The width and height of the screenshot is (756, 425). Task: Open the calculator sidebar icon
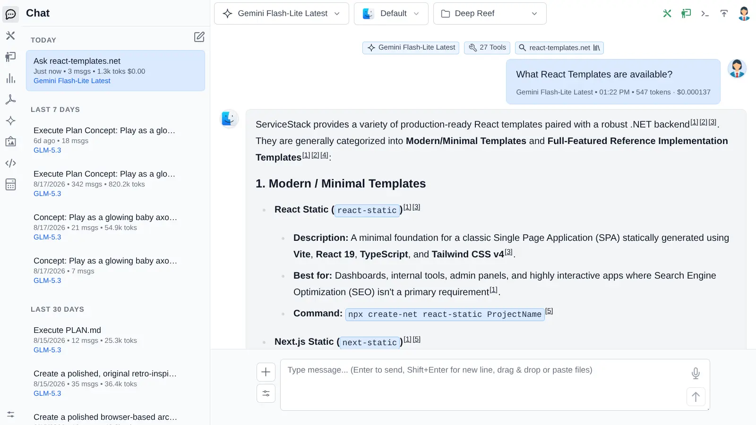pyautogui.click(x=10, y=184)
